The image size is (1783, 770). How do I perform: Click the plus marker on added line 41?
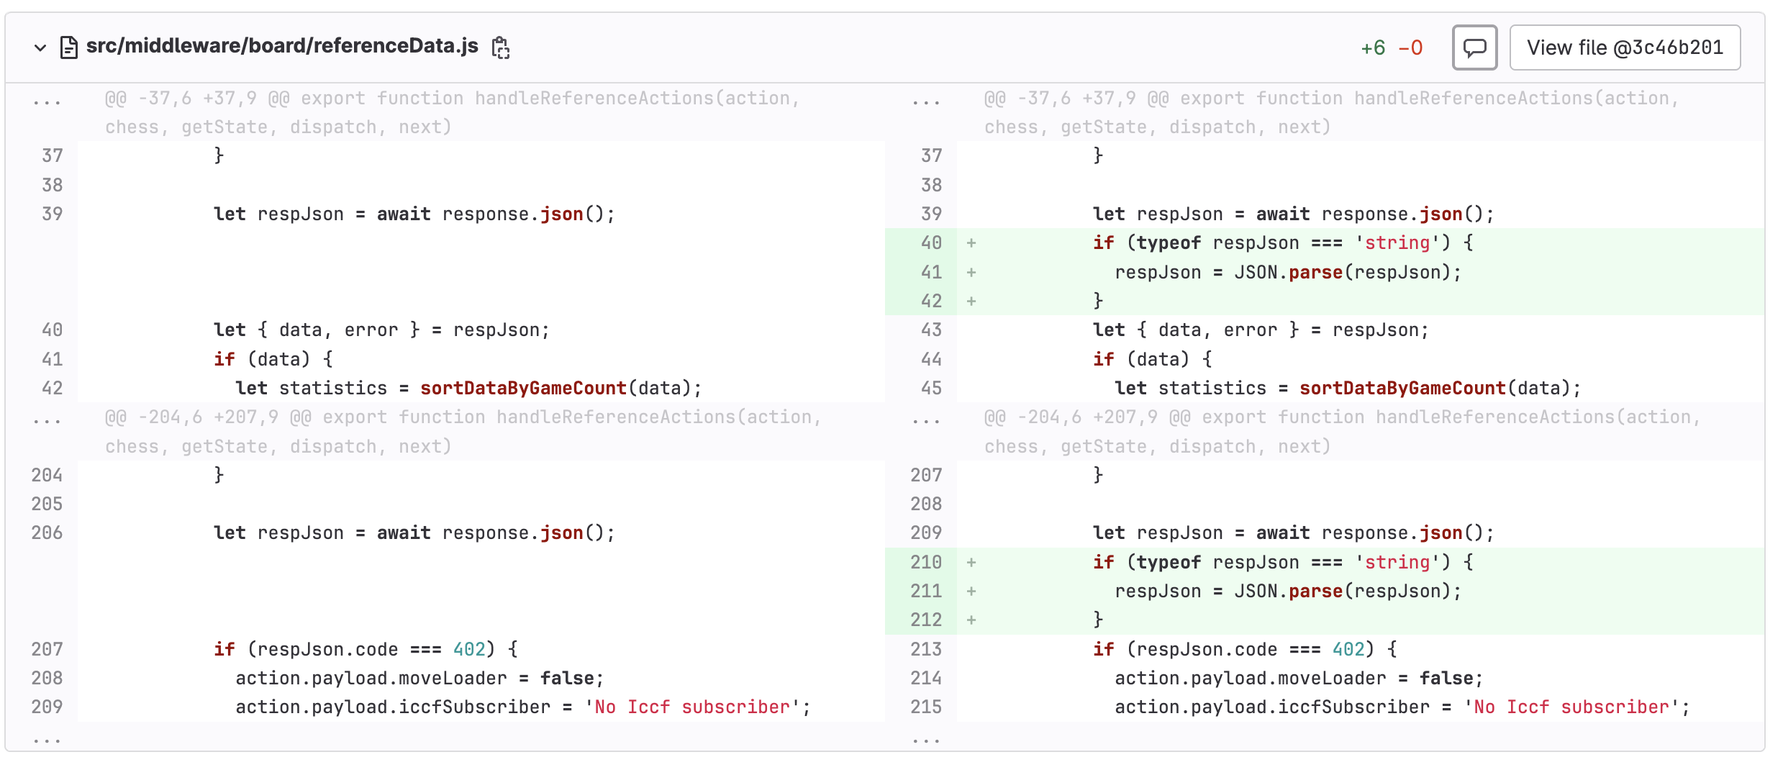click(x=971, y=273)
